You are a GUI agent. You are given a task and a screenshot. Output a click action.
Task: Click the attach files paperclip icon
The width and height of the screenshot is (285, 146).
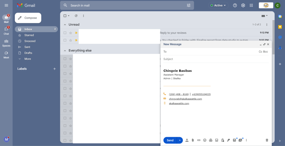[x=193, y=140]
